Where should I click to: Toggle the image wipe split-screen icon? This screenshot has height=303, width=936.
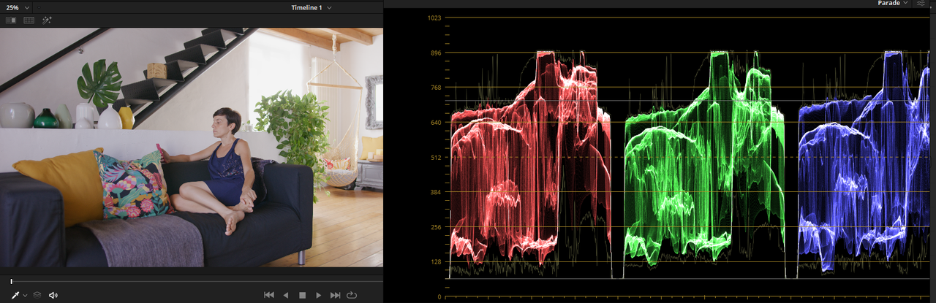11,20
